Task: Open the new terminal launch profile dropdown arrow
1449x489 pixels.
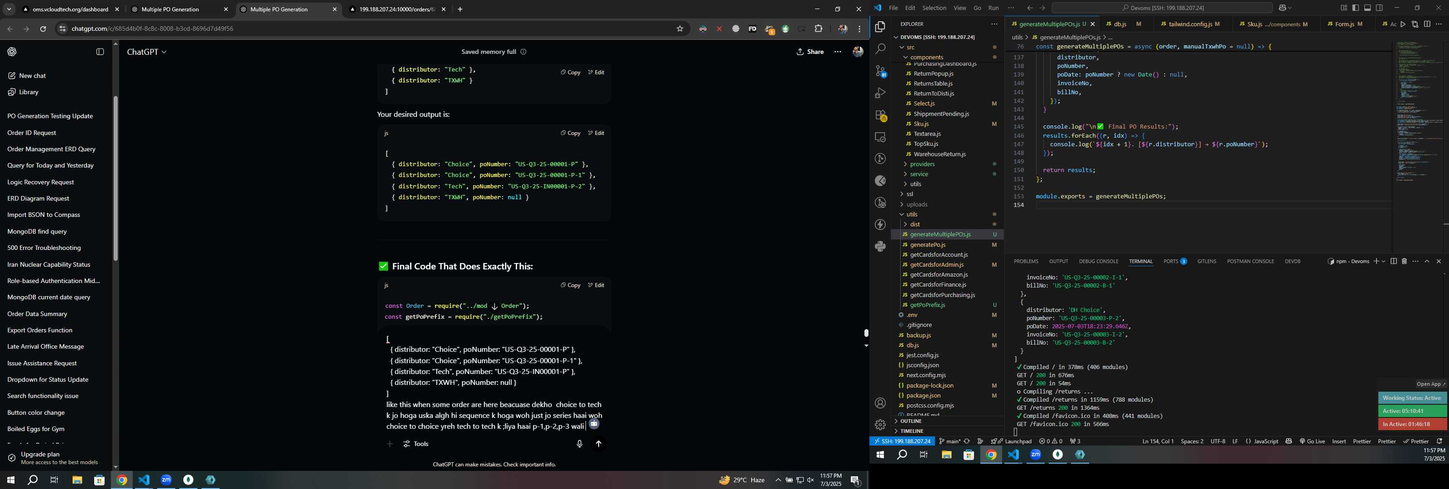Action: click(1383, 261)
